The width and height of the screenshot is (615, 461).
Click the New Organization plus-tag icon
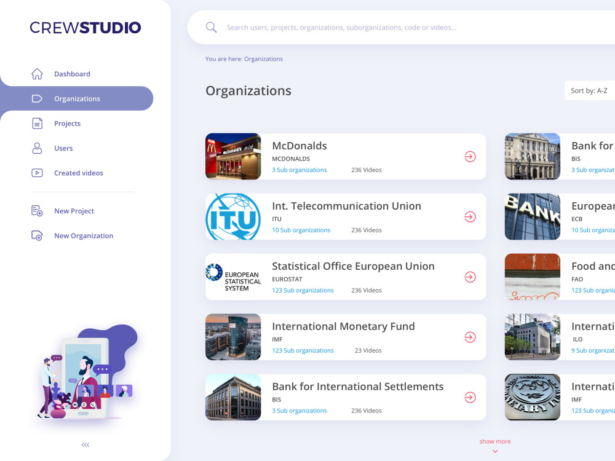37,235
